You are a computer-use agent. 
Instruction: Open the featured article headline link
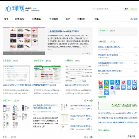pos(63,31)
